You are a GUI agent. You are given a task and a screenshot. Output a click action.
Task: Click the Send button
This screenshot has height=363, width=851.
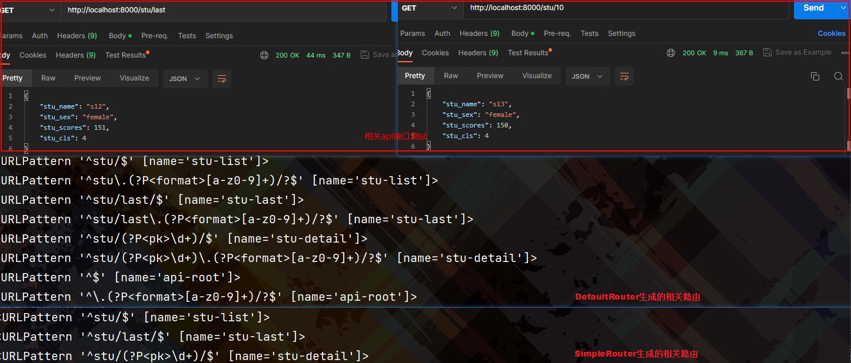[814, 8]
